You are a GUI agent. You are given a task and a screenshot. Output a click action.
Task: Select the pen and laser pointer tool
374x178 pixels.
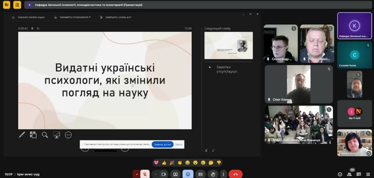(22, 135)
